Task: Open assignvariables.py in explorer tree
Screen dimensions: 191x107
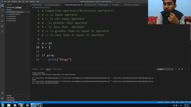Action: click(14, 14)
